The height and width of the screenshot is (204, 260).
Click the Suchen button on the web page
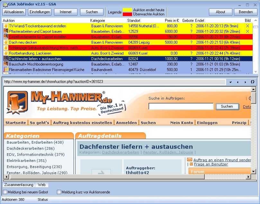tap(227, 106)
